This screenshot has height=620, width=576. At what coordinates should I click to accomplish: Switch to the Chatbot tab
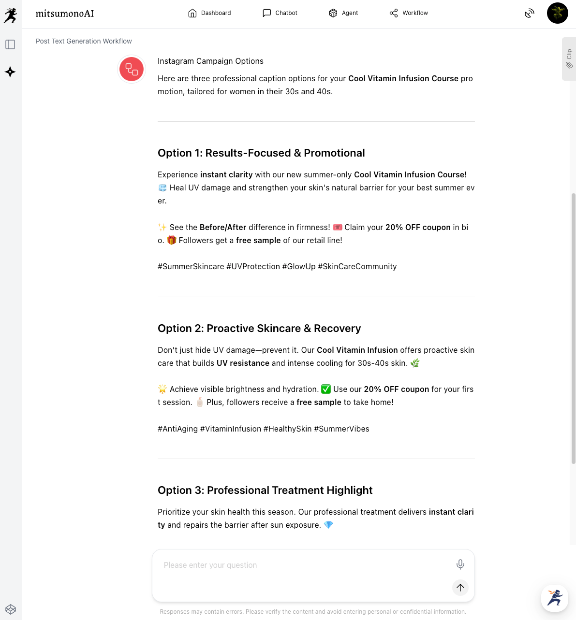click(x=280, y=13)
